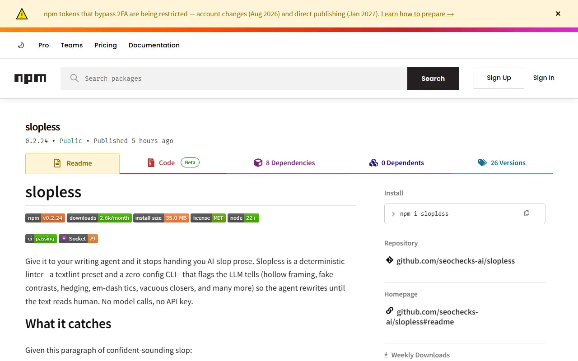The image size is (578, 361).
Task: Click the npm logo
Action: click(x=30, y=79)
